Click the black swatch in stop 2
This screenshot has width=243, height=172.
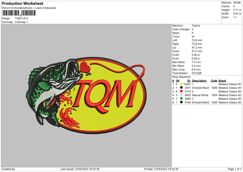181,88
